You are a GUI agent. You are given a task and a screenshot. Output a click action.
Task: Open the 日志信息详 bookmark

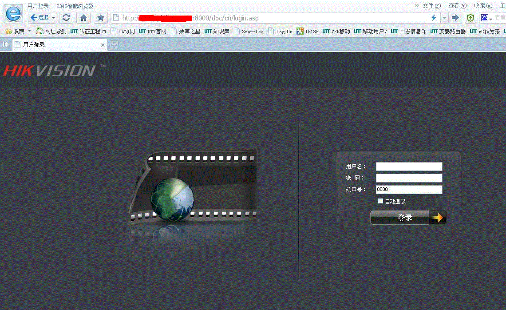pyautogui.click(x=408, y=31)
